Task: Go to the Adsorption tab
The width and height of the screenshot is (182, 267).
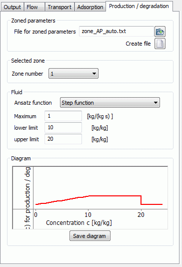Action: click(90, 7)
